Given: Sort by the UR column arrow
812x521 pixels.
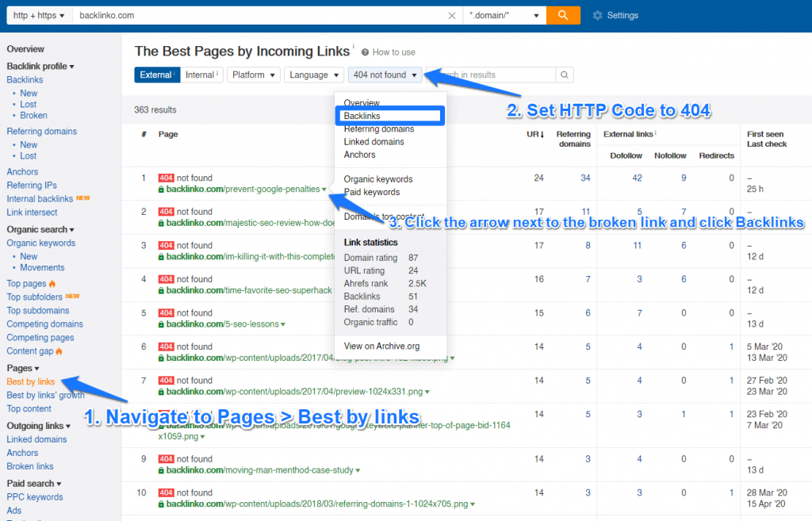Looking at the screenshot, I should [x=542, y=134].
